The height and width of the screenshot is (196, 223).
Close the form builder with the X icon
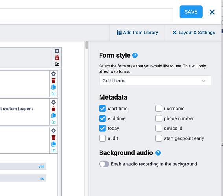(x=212, y=12)
